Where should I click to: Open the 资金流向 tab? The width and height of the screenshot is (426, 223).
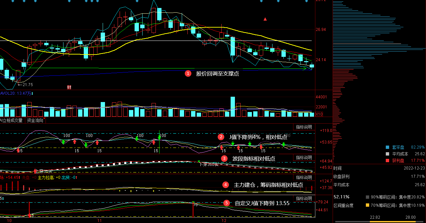pos(35,120)
